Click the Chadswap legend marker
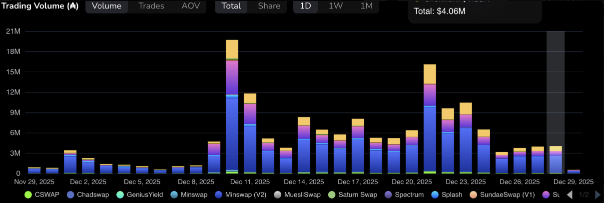 click(70, 195)
